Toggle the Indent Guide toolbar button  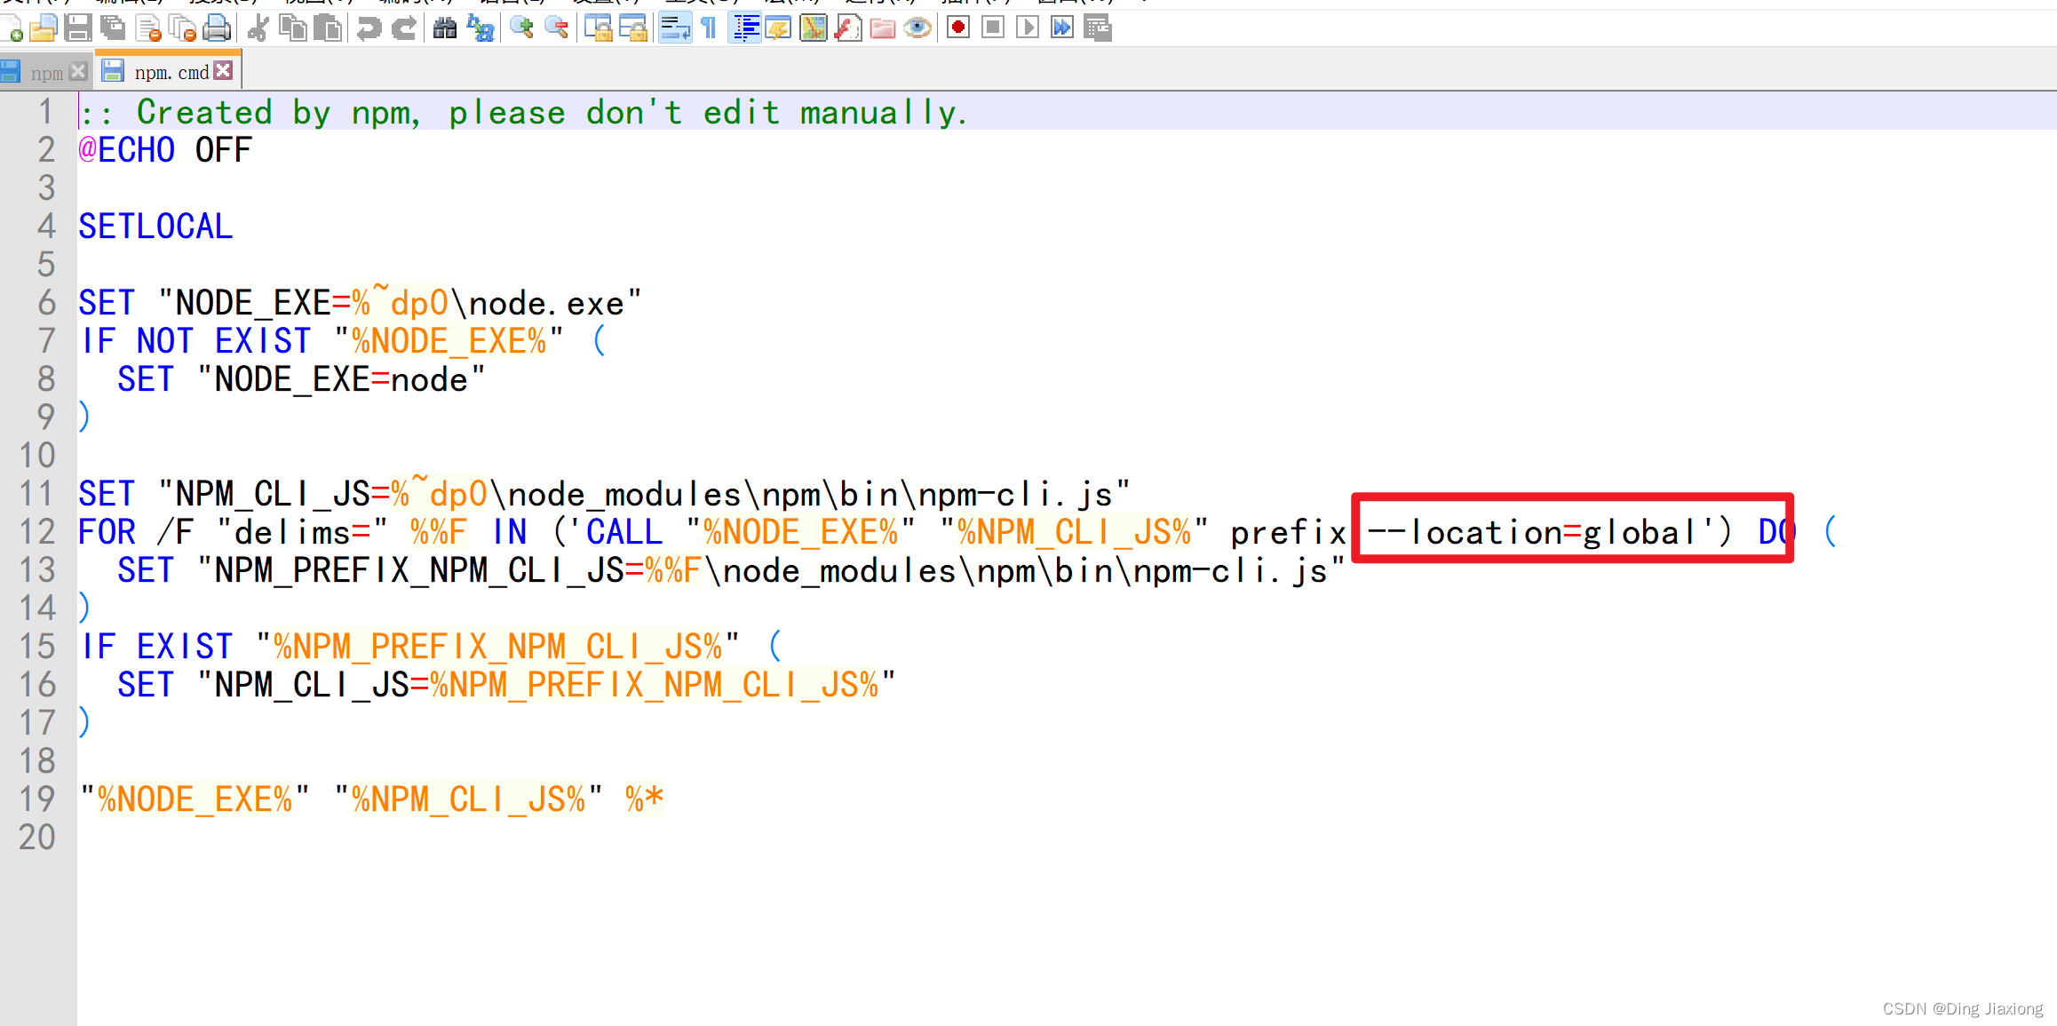745,28
